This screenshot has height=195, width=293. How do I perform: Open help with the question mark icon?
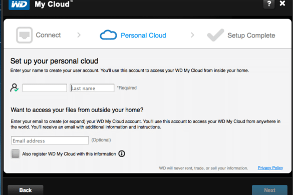point(269,4)
